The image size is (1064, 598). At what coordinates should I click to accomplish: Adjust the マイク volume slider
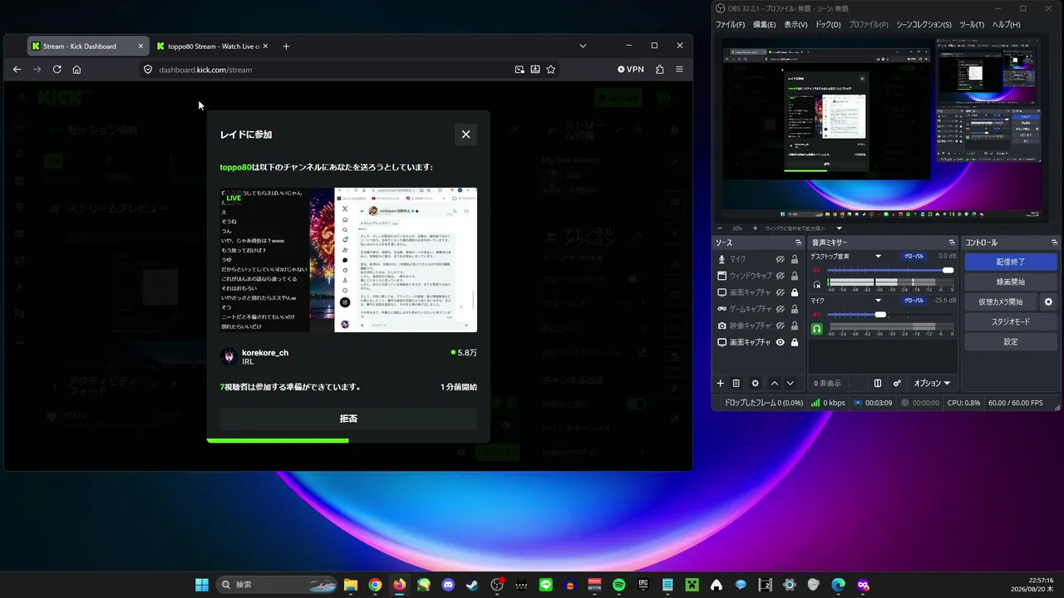890,315
